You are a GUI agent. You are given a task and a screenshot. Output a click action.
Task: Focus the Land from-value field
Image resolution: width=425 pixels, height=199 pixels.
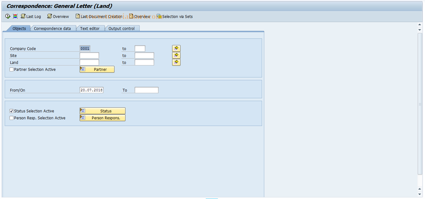tap(89, 62)
